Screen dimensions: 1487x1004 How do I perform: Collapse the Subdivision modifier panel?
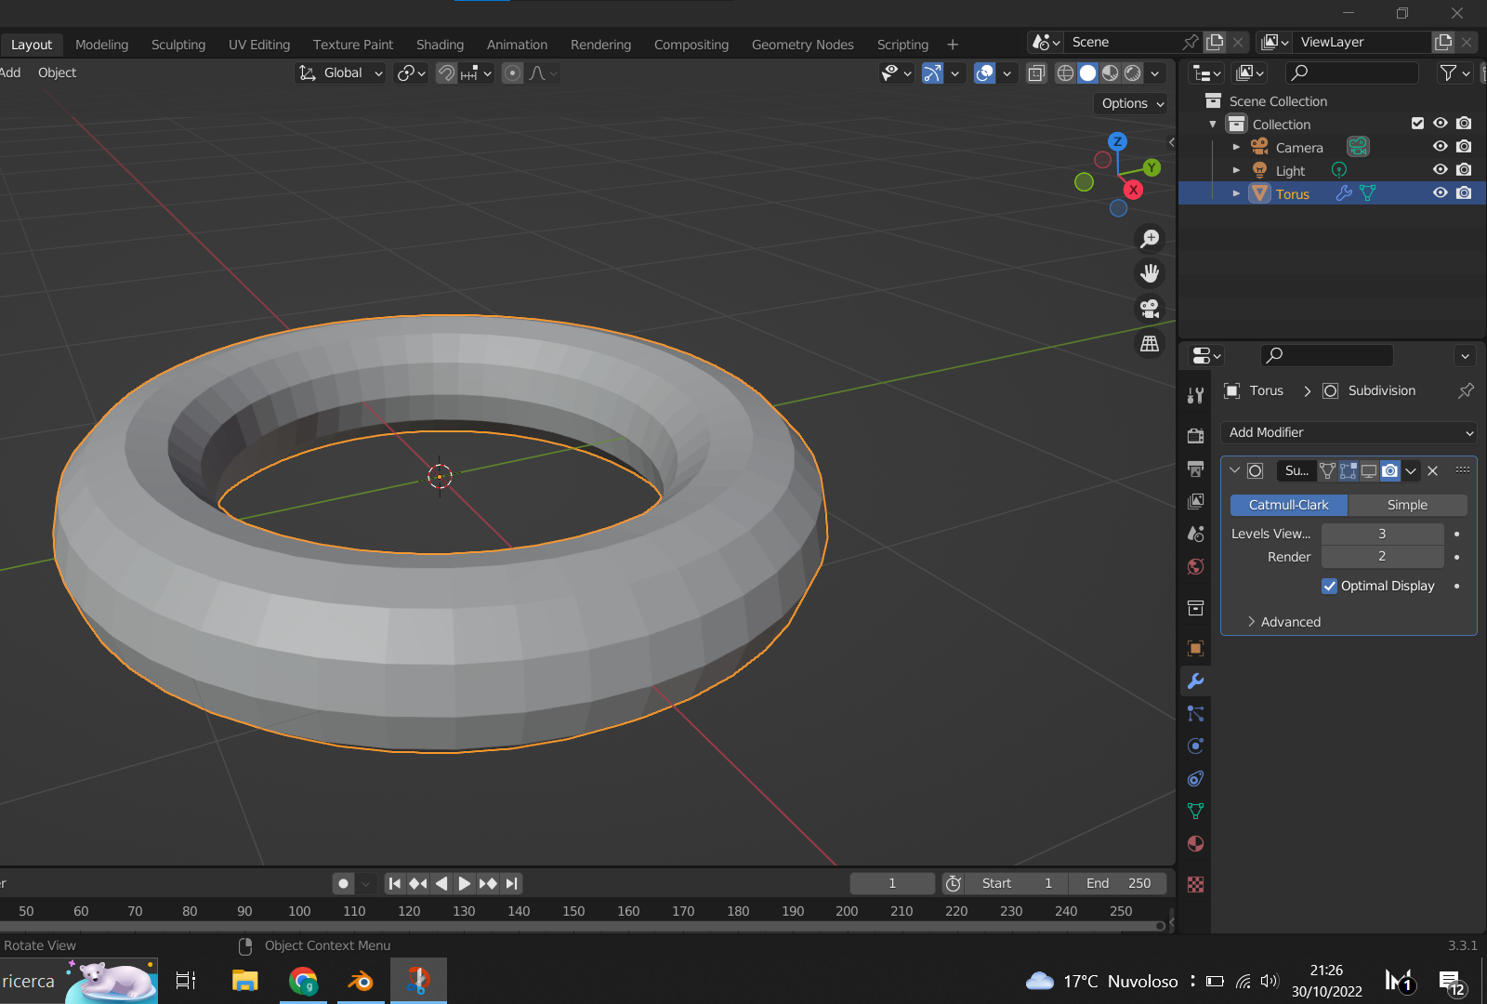pos(1234,470)
